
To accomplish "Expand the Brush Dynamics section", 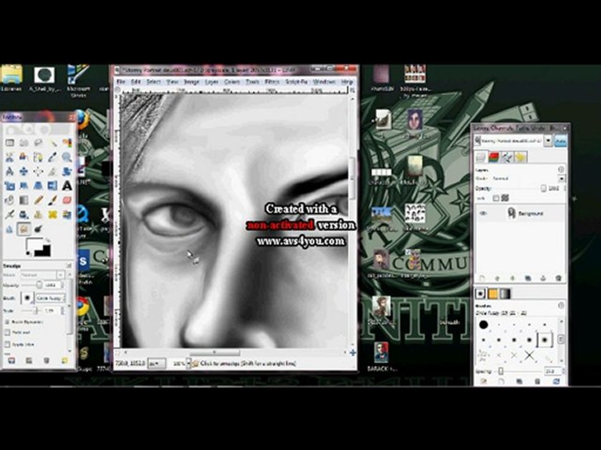I will [8, 322].
